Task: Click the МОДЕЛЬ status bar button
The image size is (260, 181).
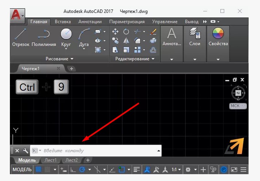Action: click(x=22, y=170)
